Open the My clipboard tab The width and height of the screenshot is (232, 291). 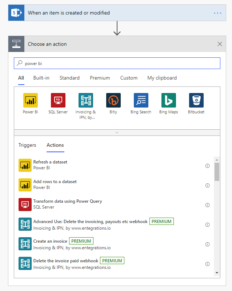(x=162, y=78)
